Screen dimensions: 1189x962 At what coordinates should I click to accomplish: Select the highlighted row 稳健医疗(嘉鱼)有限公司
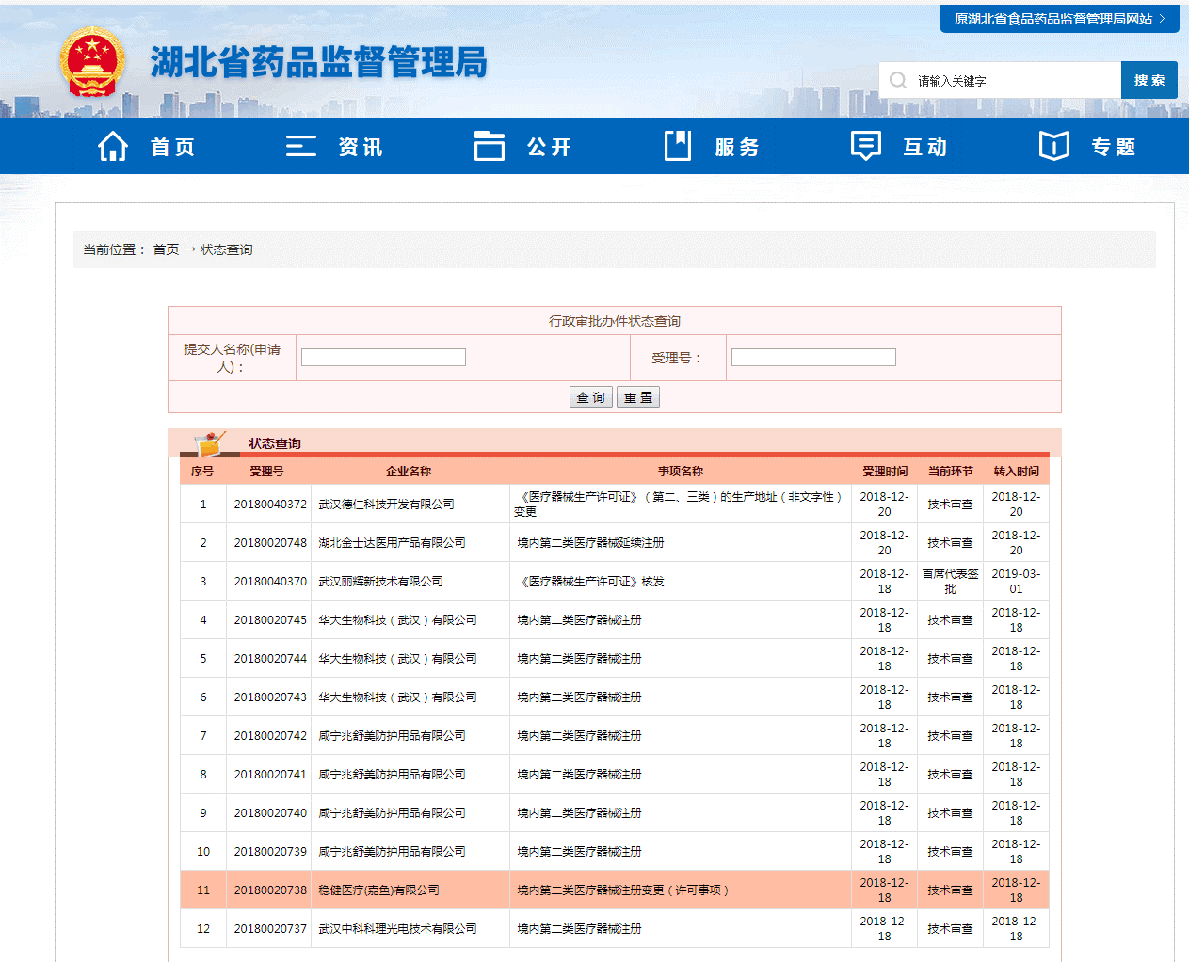(x=378, y=890)
